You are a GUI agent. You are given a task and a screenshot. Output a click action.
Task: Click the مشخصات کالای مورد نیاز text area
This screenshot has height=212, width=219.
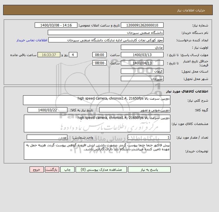click(97, 124)
